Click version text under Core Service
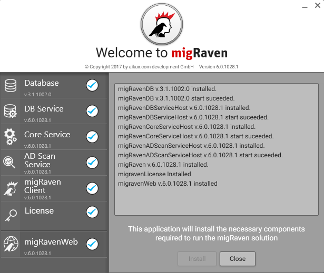The image size is (324, 273). pyautogui.click(x=37, y=146)
